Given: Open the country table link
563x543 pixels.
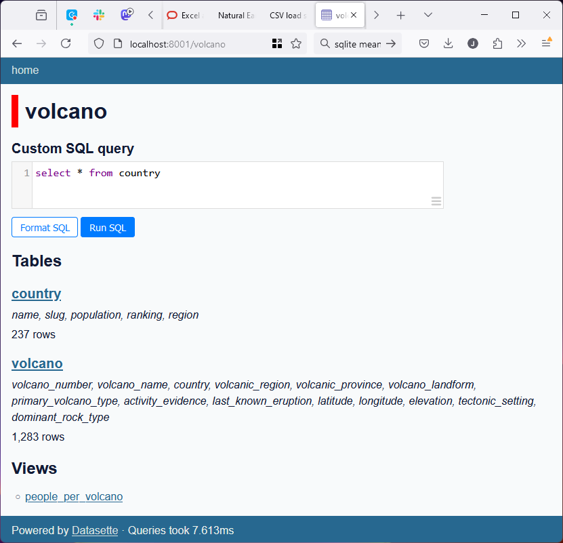Looking at the screenshot, I should [37, 294].
